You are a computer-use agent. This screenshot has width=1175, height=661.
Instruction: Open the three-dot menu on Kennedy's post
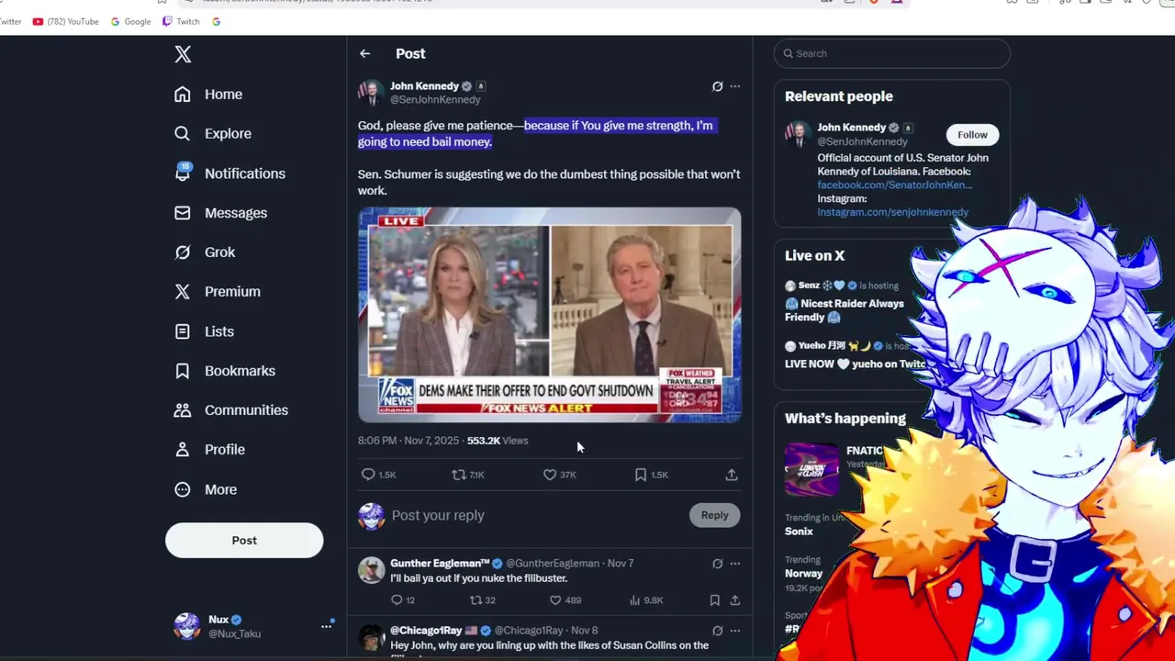[734, 86]
